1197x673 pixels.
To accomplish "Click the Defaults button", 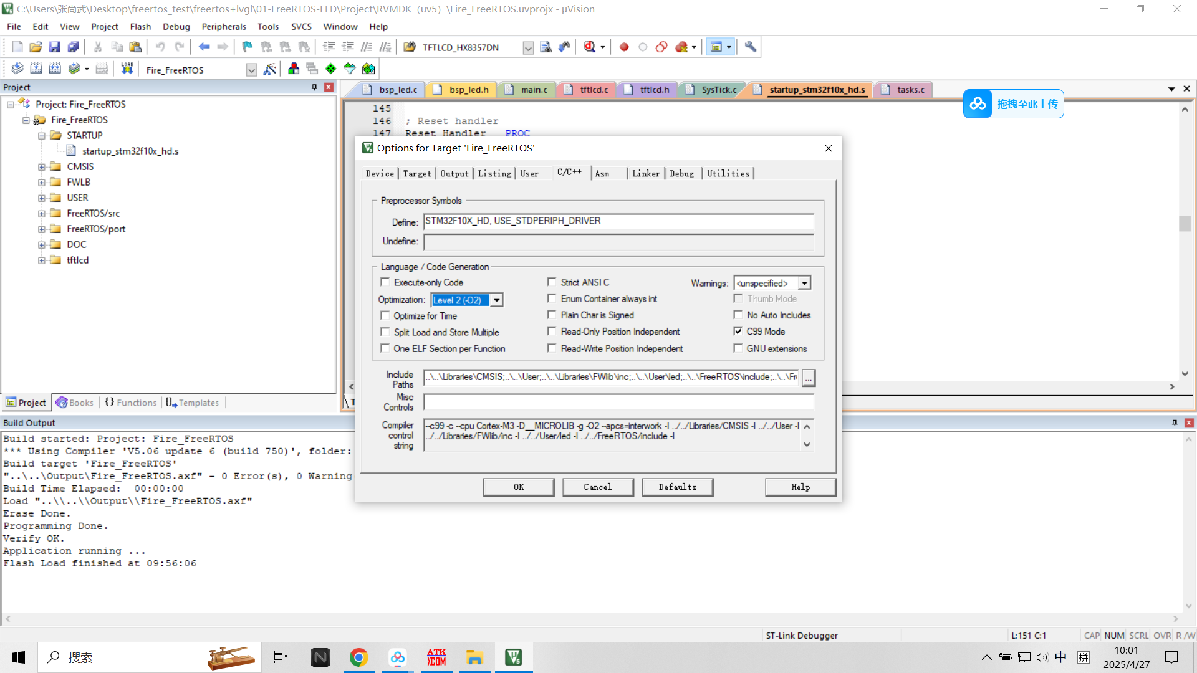I will (x=677, y=487).
